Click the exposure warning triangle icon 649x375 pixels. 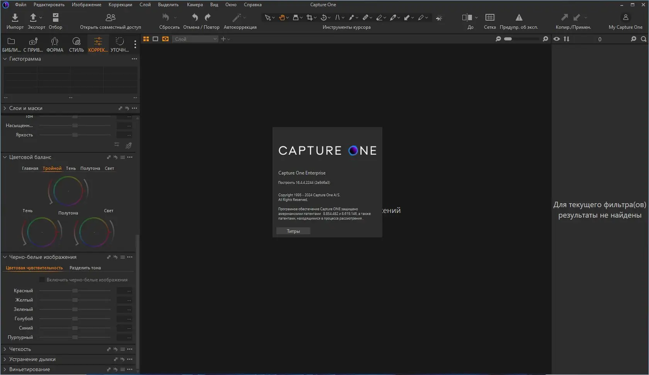(x=519, y=18)
